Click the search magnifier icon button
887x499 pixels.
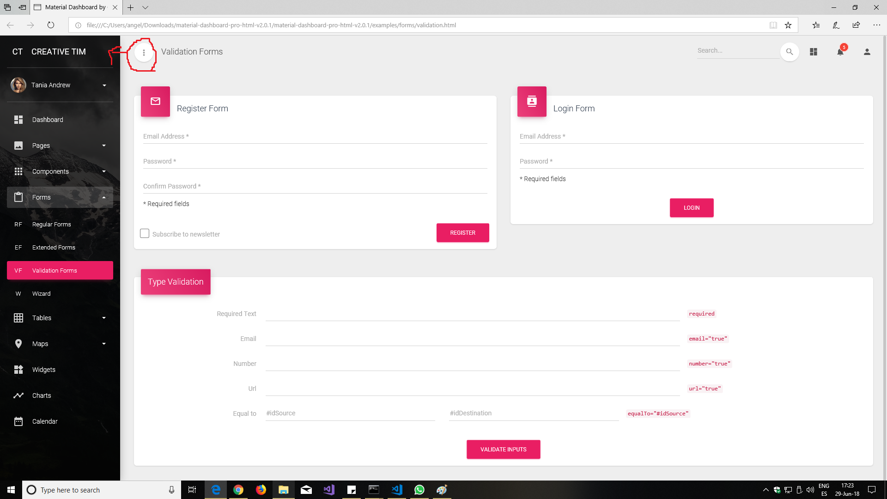(x=790, y=52)
